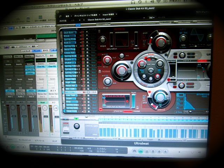The height and width of the screenshot is (168, 224).
Task: Adjust the asym vertical slider
Action: coord(136,39)
